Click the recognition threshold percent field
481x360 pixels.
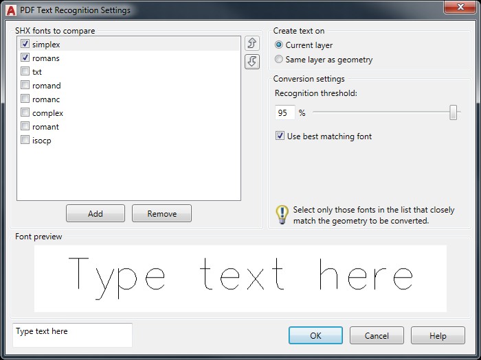[x=284, y=113]
